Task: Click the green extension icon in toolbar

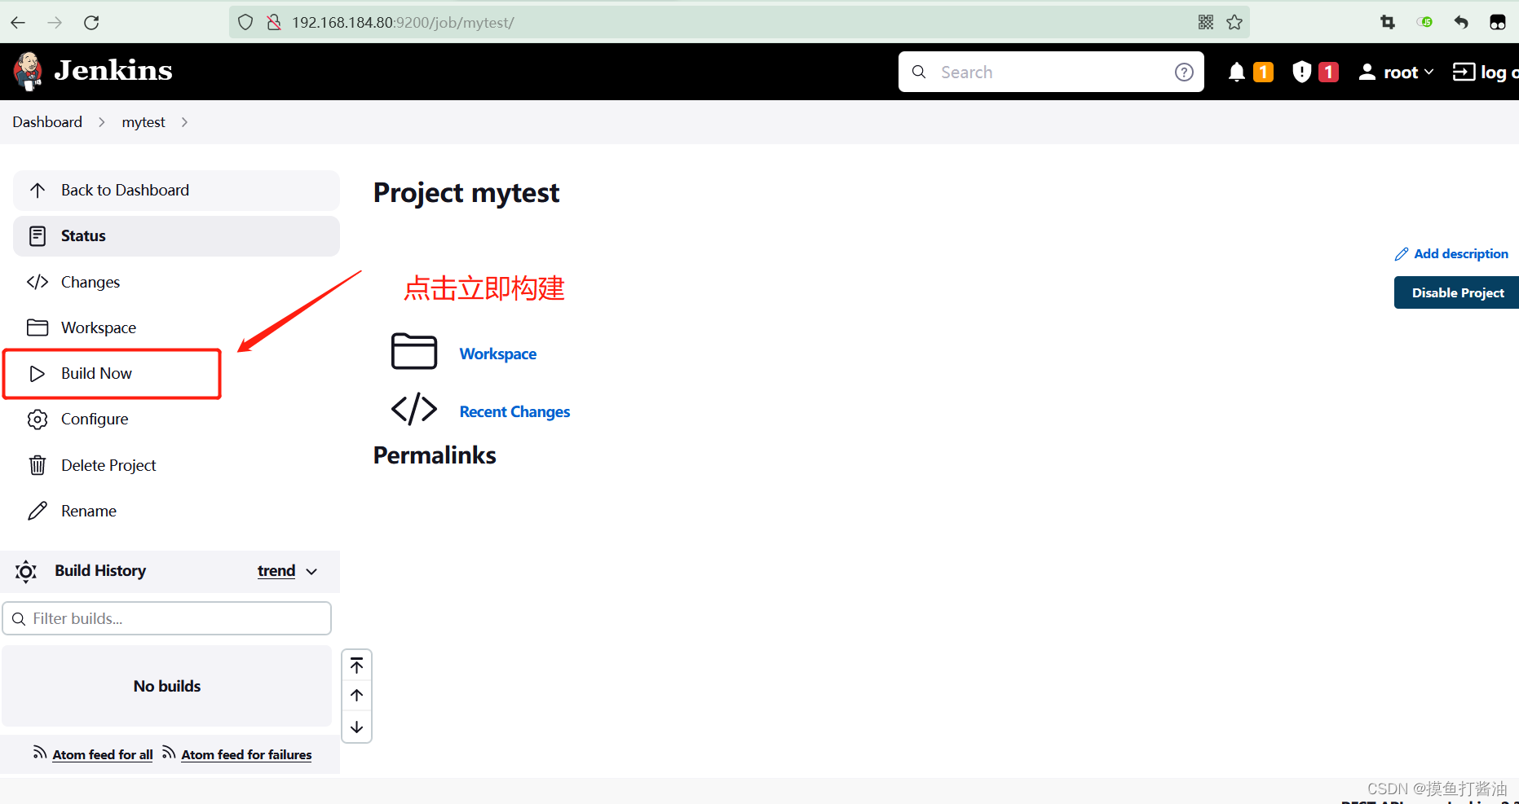Action: [1424, 23]
